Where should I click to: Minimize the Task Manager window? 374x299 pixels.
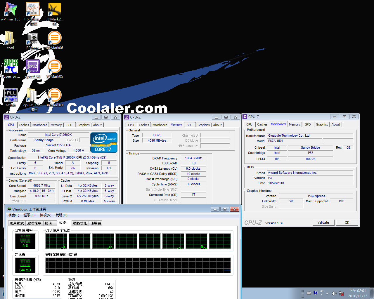215,209
